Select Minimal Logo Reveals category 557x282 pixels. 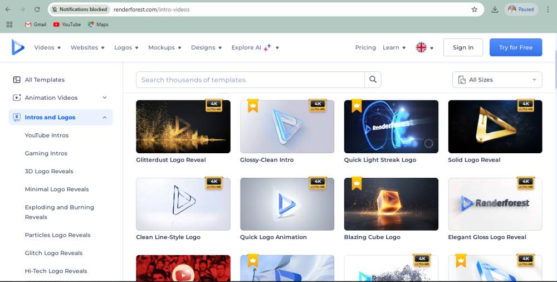pyautogui.click(x=57, y=189)
